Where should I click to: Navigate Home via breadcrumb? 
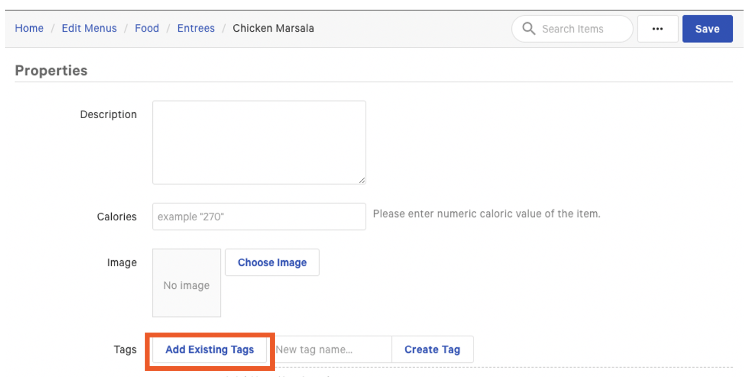[x=29, y=28]
